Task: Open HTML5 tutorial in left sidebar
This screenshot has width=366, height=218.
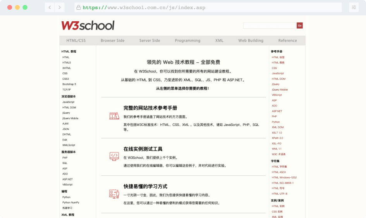Action: coord(67,63)
